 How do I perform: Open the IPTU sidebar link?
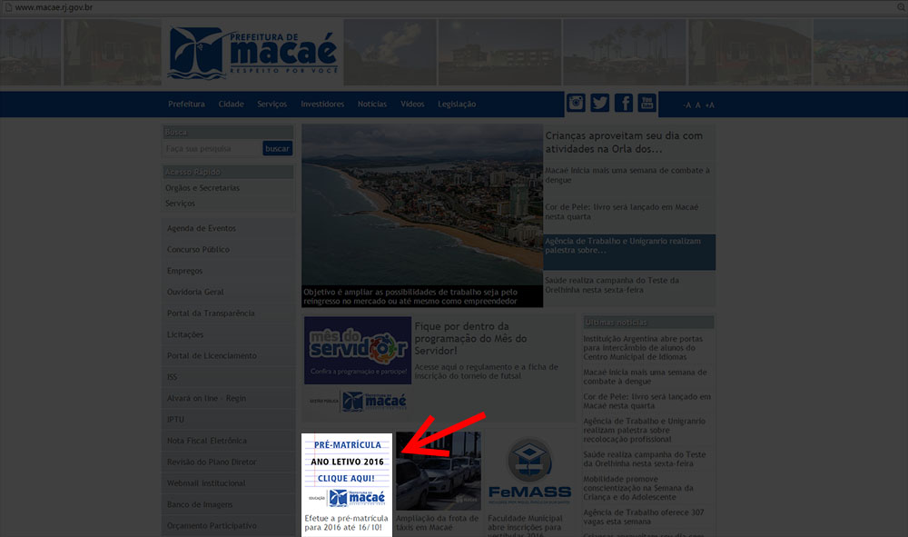coord(175,420)
